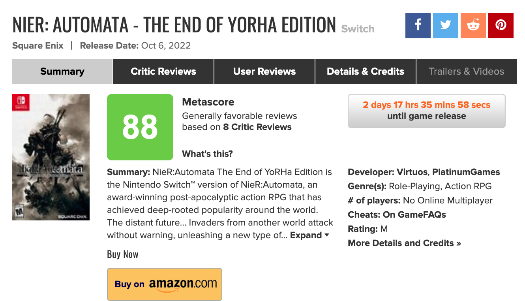Click the Square Enix publisher link
525x301 pixels.
pos(38,46)
